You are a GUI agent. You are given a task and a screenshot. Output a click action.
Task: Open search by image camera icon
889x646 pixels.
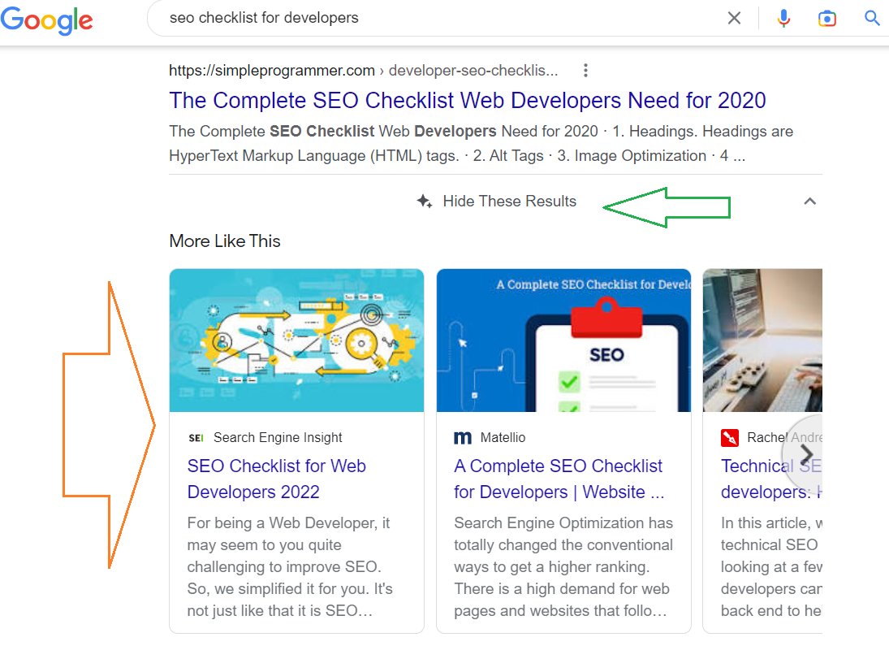pos(826,18)
